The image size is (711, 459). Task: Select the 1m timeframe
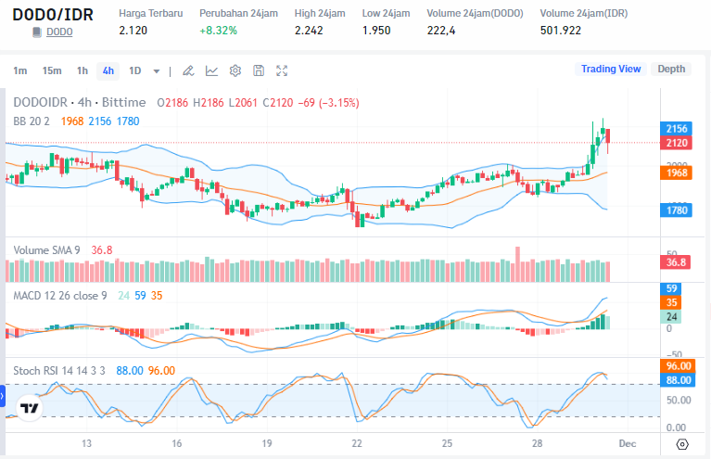coord(20,70)
